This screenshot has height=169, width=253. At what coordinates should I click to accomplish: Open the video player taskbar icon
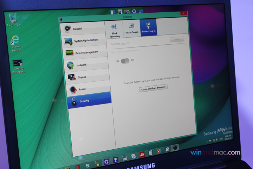tap(158, 151)
